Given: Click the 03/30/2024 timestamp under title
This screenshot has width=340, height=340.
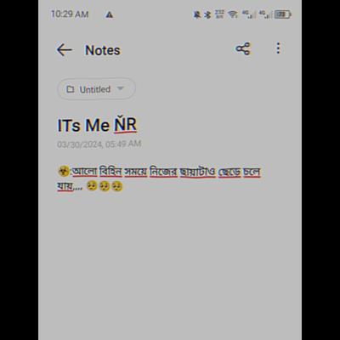Looking at the screenshot, I should click(x=99, y=144).
